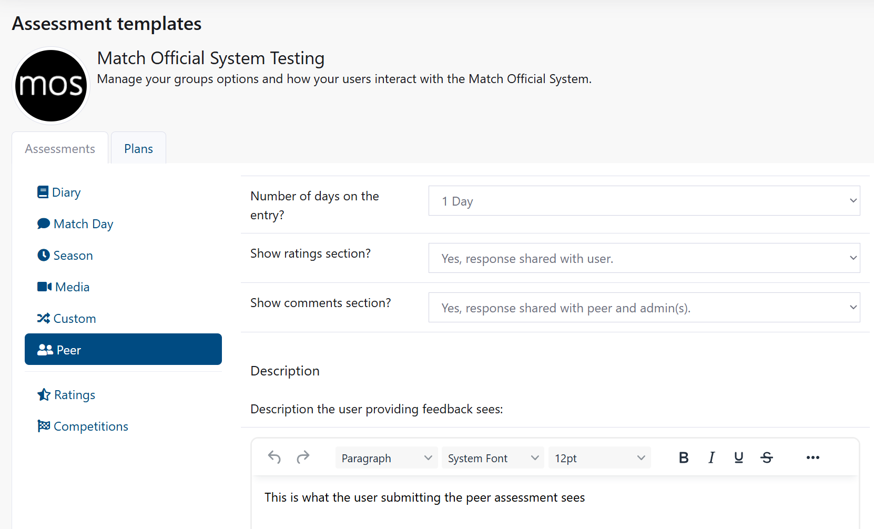Open the 12pt font size dropdown

(x=599, y=457)
